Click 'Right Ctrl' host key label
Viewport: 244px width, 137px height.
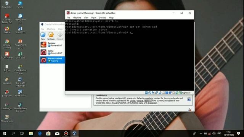[x=186, y=93]
